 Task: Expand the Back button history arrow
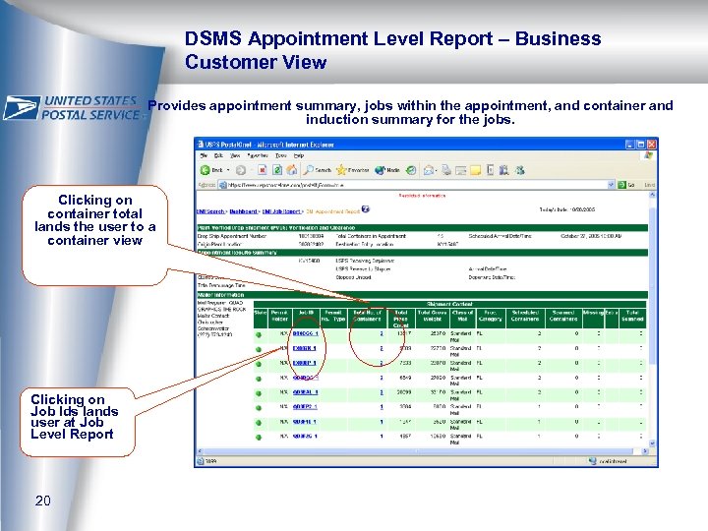pyautogui.click(x=228, y=170)
